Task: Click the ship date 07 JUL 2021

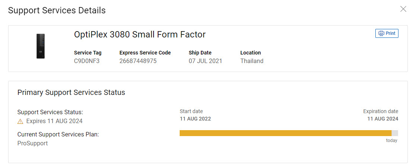Action: pos(205,61)
